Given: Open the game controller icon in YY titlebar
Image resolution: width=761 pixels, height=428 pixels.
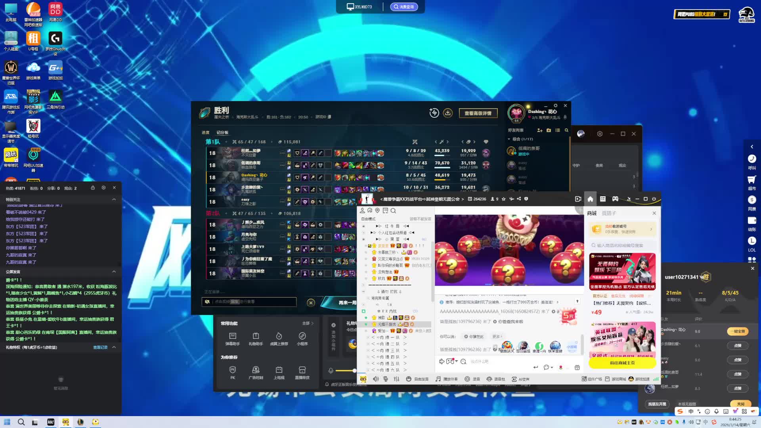Looking at the screenshot, I should pos(615,199).
